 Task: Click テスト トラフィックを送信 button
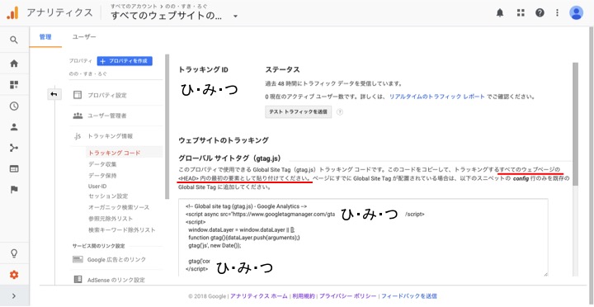click(x=298, y=112)
